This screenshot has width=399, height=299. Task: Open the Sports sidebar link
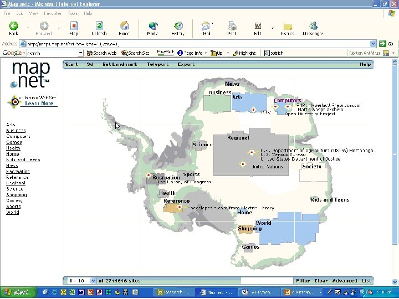coord(13,207)
